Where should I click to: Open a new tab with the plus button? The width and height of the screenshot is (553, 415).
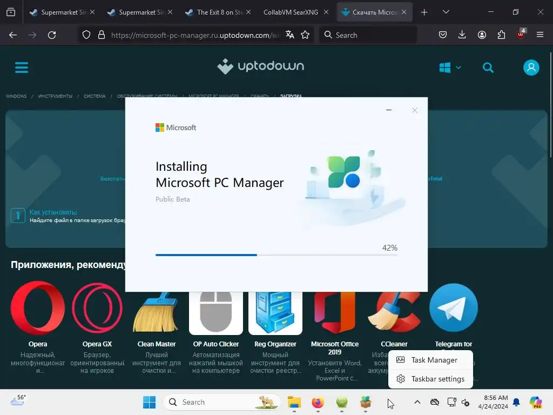pos(424,12)
